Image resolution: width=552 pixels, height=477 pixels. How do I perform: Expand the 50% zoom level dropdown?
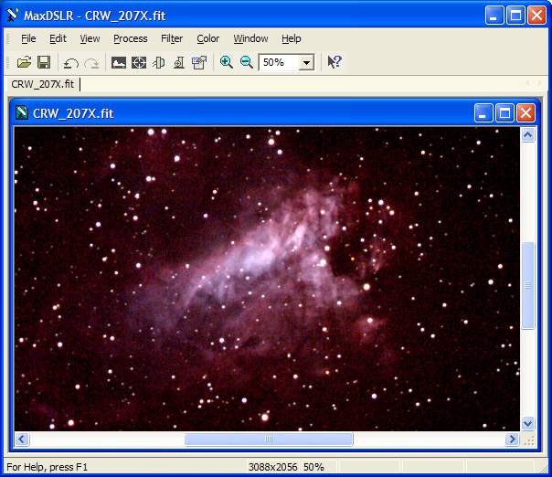coord(306,62)
